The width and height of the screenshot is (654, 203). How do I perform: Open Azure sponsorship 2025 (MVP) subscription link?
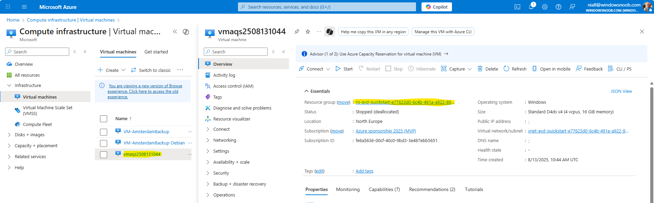coord(386,131)
